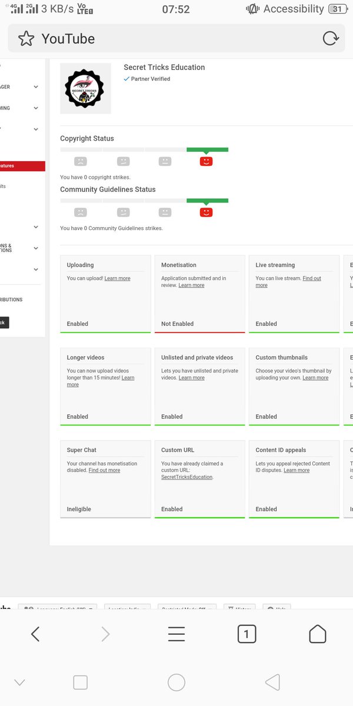353x706 pixels.
Task: Tap the Android home circle button
Action: tap(176, 682)
